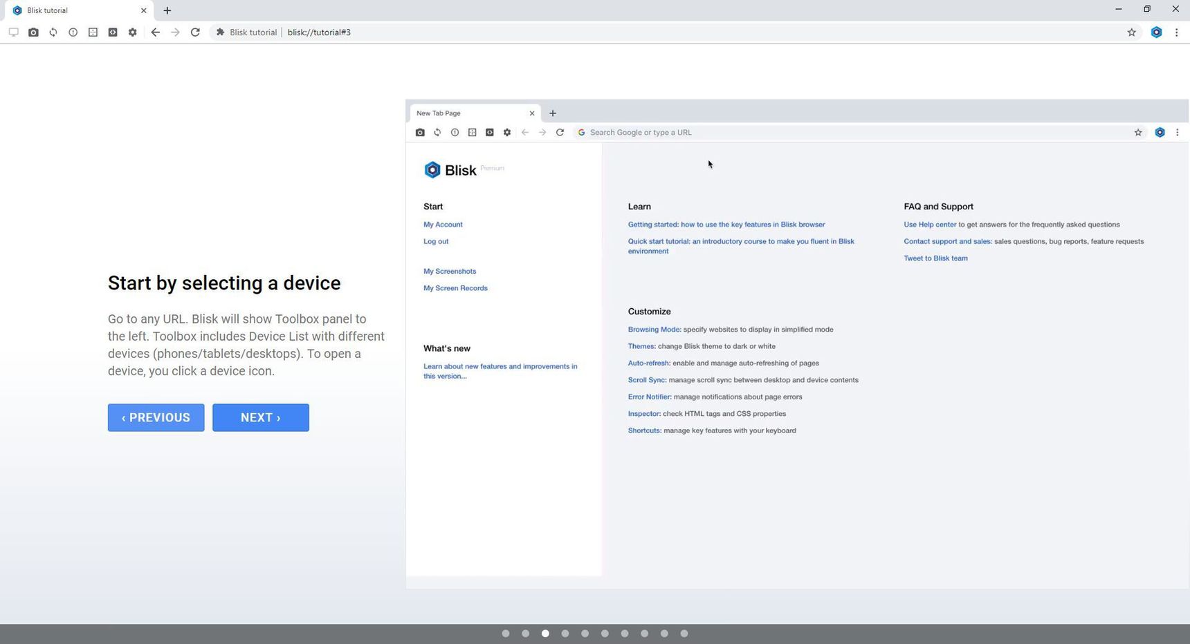Open My Screen Records link

pyautogui.click(x=456, y=288)
